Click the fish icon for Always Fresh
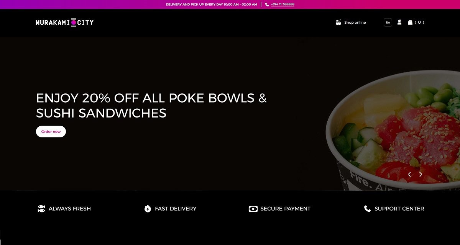This screenshot has height=245, width=460. (41, 209)
